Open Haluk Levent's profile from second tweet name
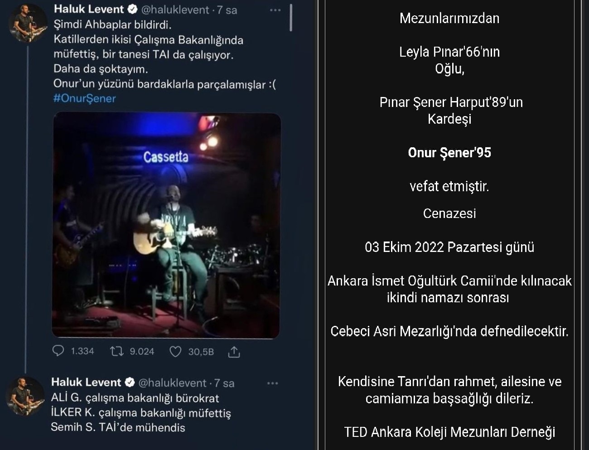The image size is (589, 450). pos(86,382)
